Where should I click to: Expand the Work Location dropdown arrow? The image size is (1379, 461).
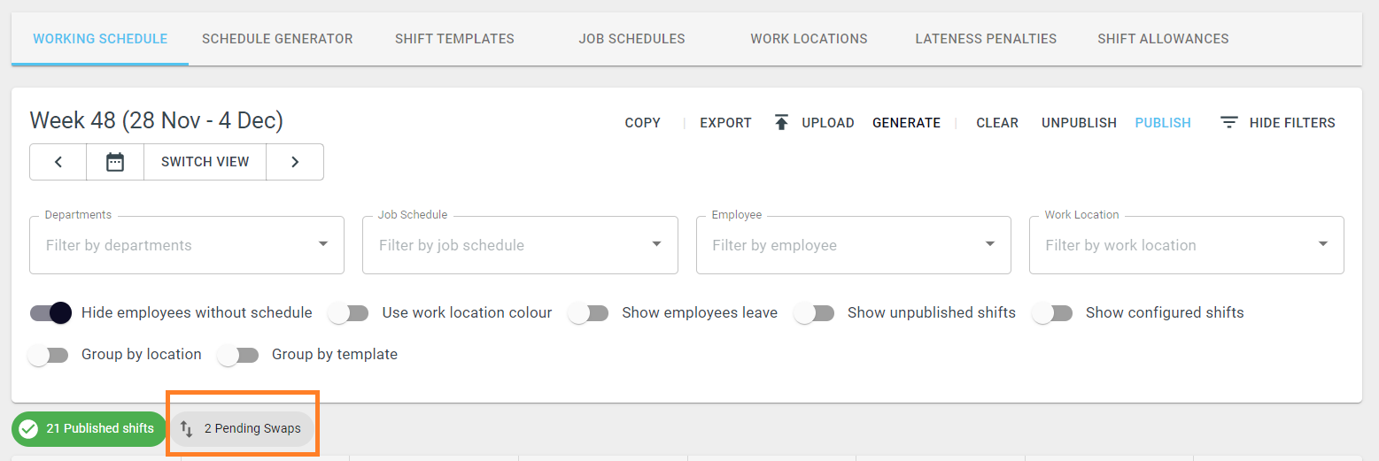1323,244
